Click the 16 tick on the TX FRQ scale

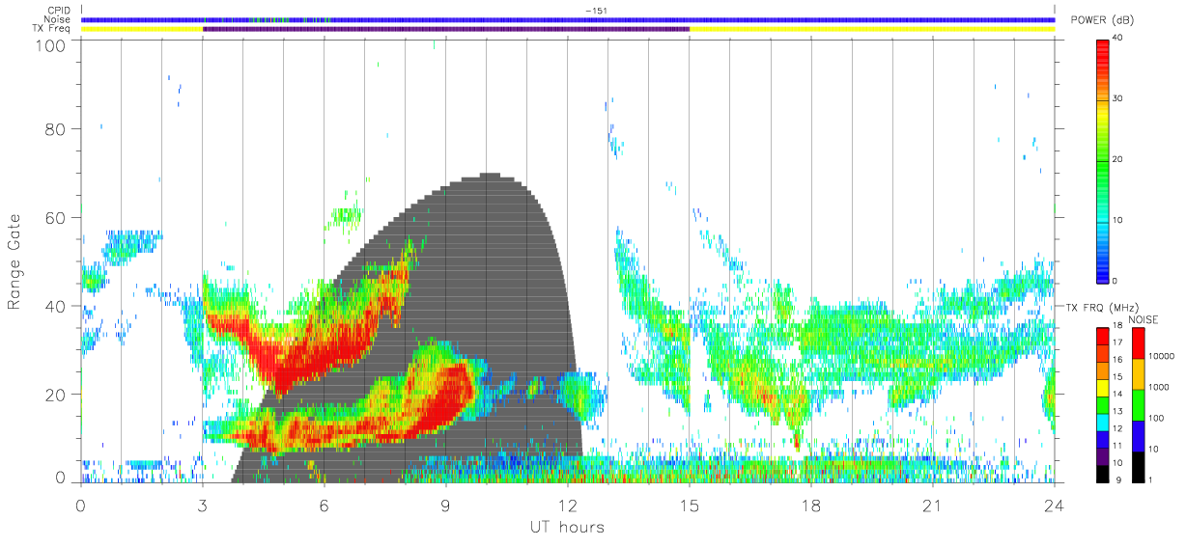[1119, 360]
